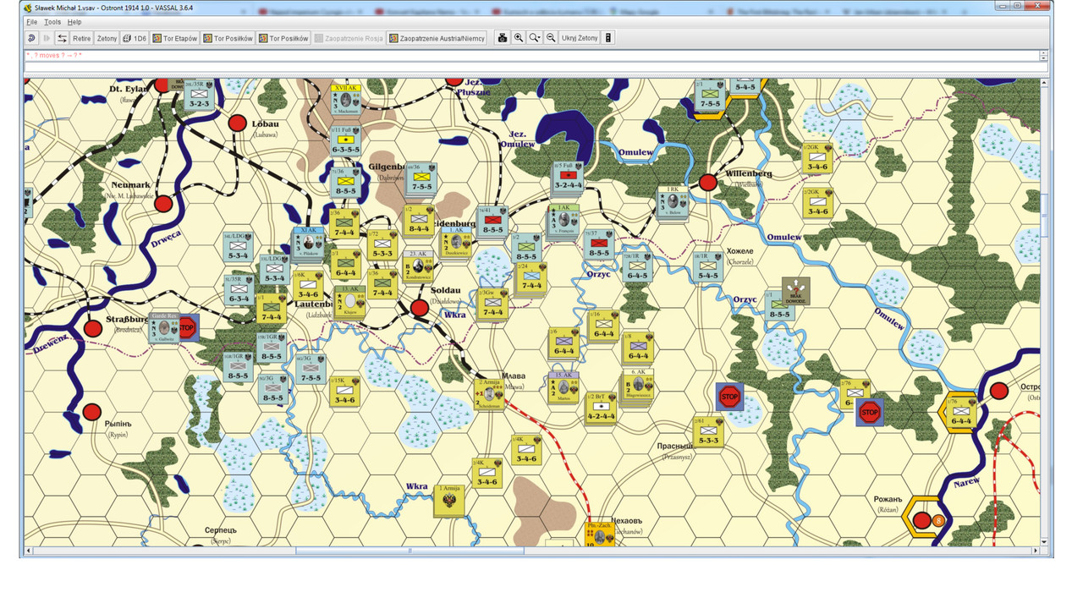This screenshot has height=603, width=1083.
Task: Open the first Tor Posiłków chart
Action: coord(228,38)
